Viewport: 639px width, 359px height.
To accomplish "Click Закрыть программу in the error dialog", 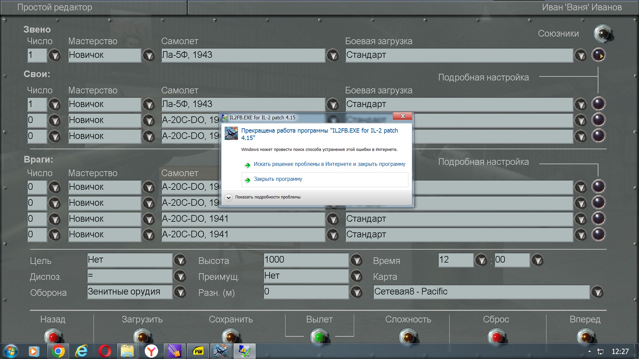I will [x=278, y=179].
